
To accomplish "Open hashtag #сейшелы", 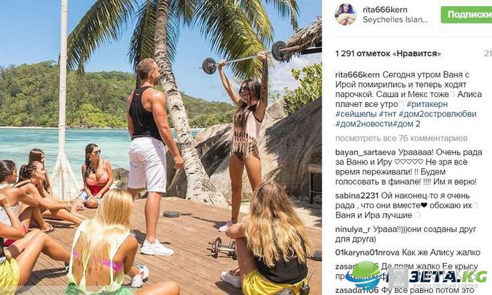I will [356, 114].
